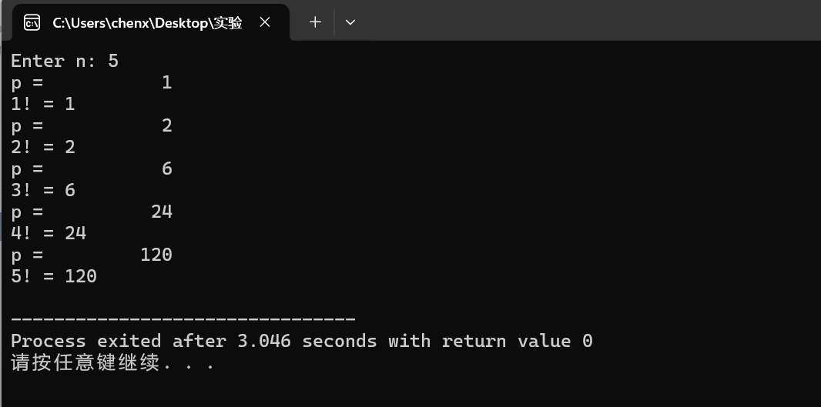Click the terminal icon in the tab
This screenshot has height=407, width=821.
32,22
